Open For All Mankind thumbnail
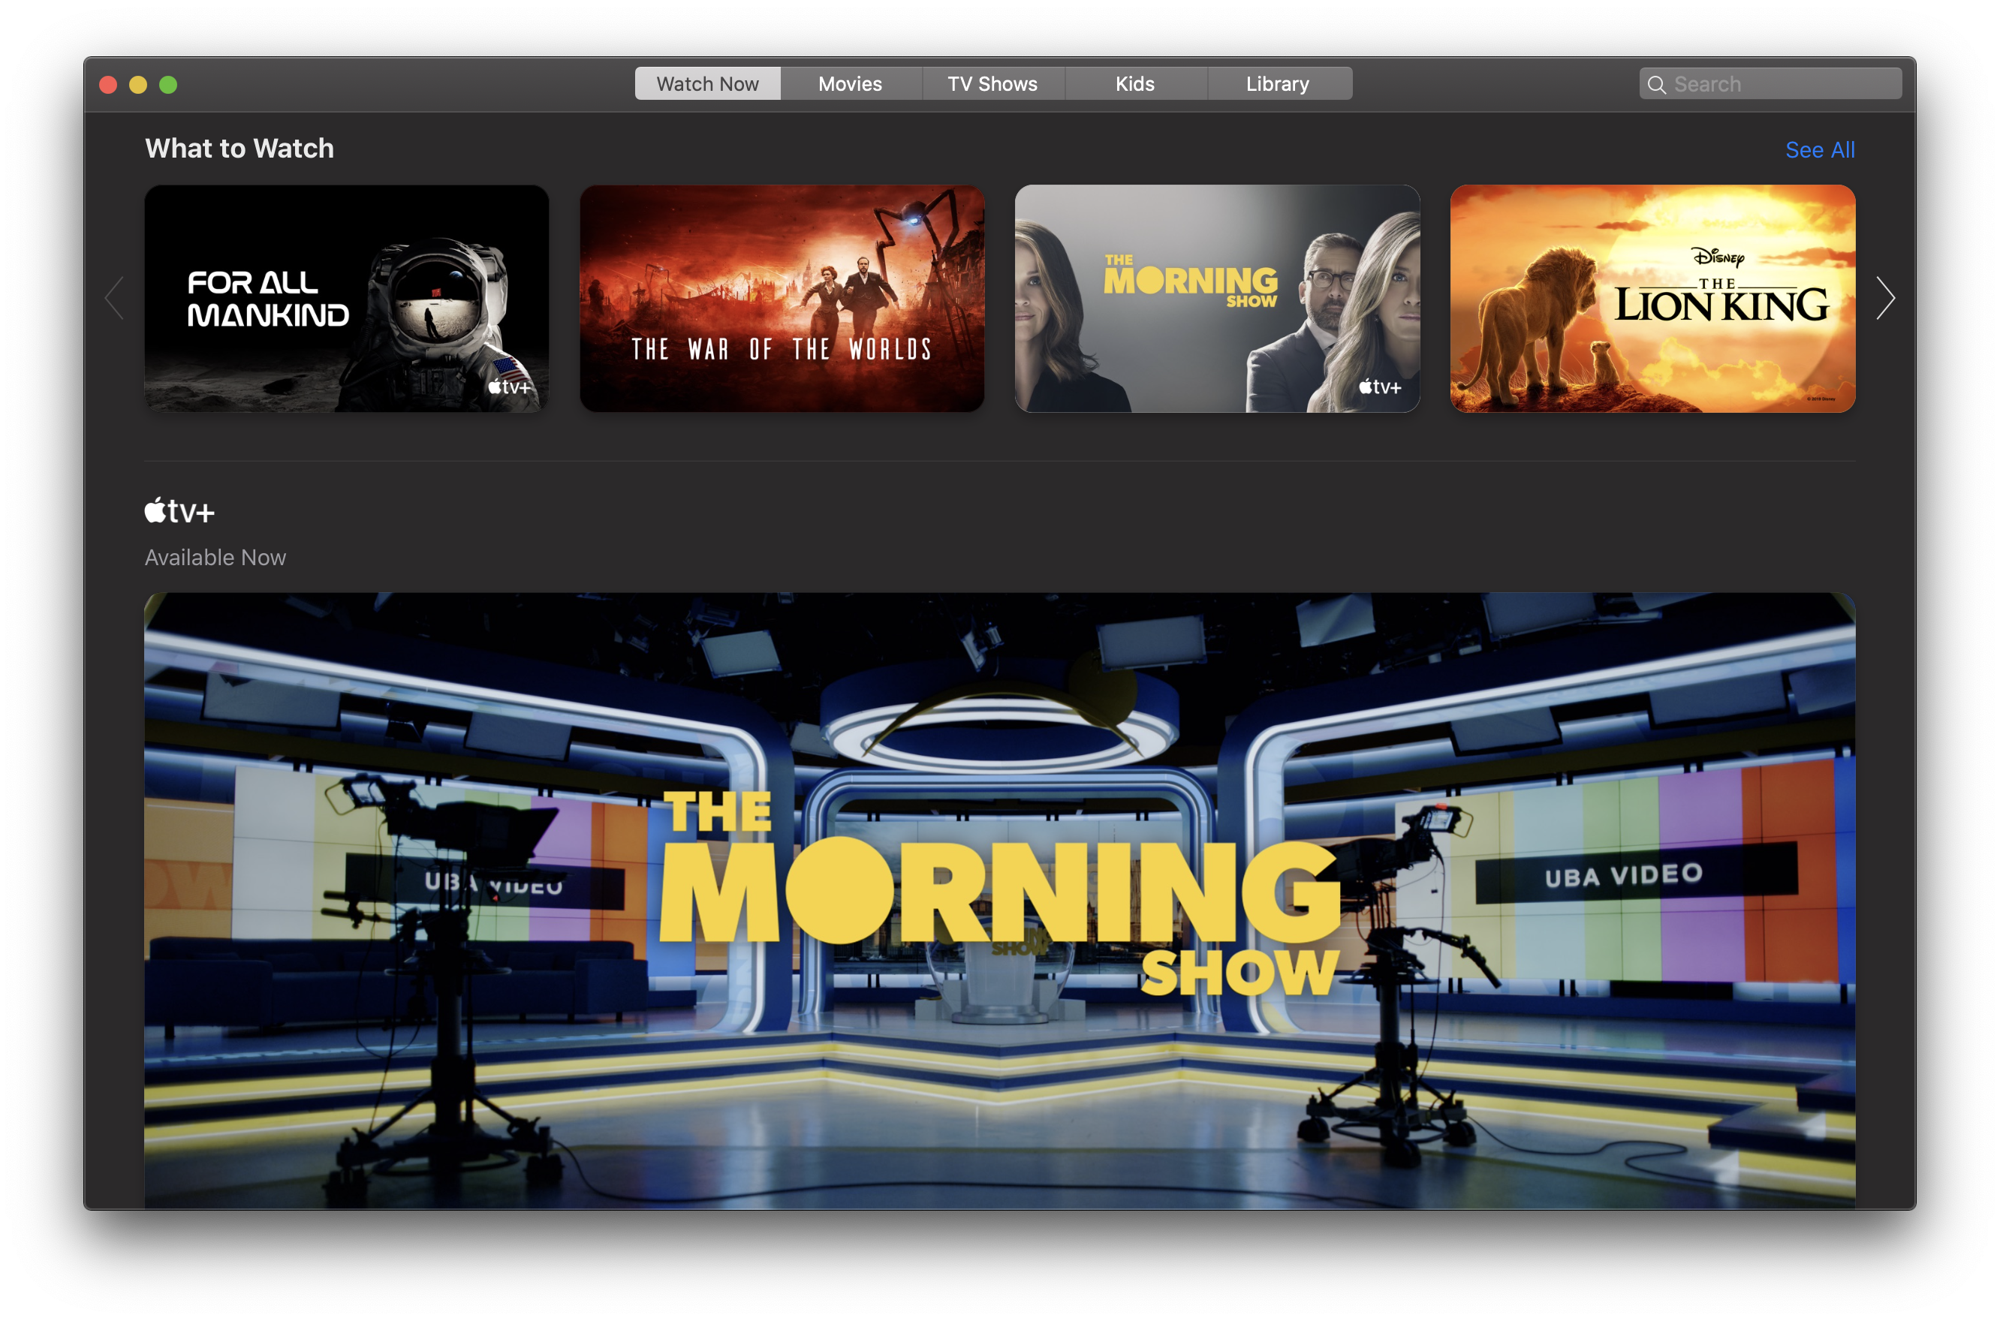This screenshot has height=1321, width=2000. [x=346, y=298]
